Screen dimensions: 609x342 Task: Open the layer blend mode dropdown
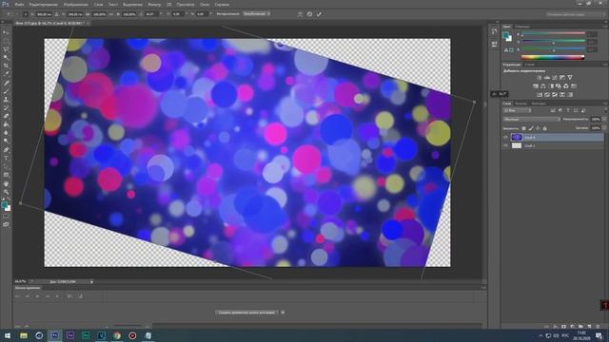point(531,120)
